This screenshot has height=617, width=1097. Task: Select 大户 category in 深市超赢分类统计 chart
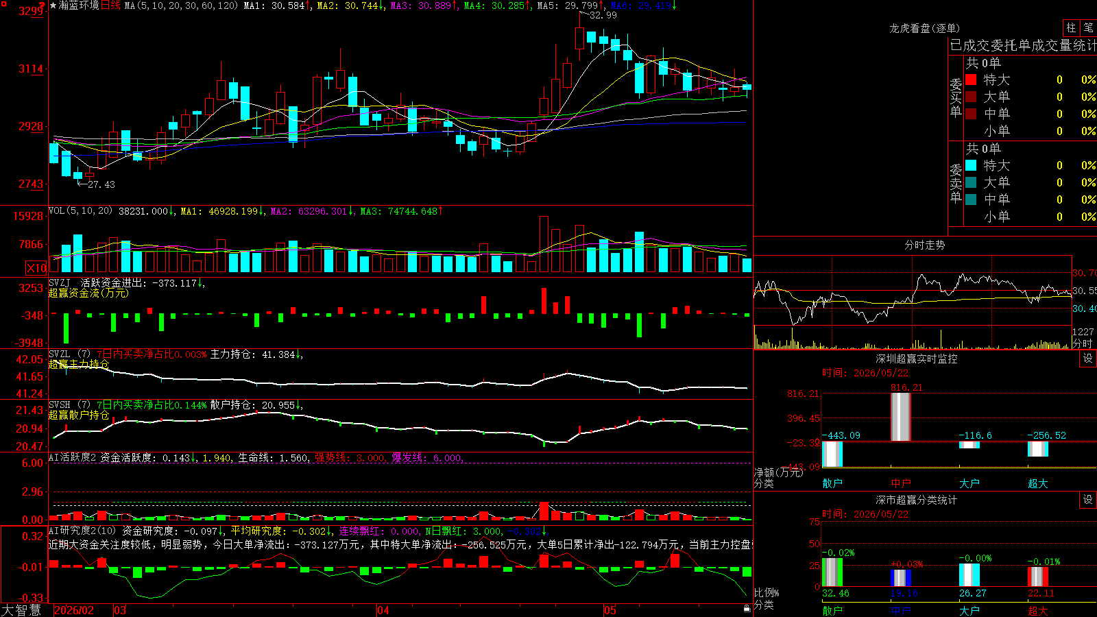click(x=969, y=611)
